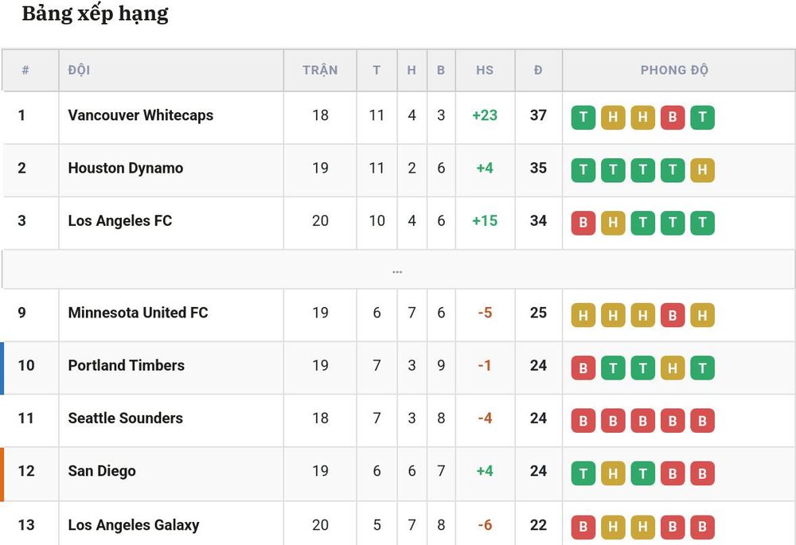This screenshot has height=545, width=796.
Task: Click Los Angeles Galaxy's first red B badge
Action: click(x=583, y=527)
